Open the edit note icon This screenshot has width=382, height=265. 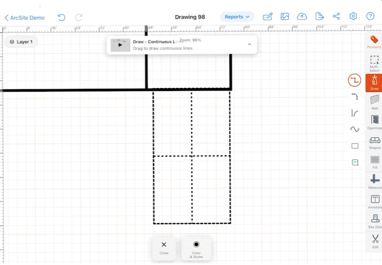[267, 17]
